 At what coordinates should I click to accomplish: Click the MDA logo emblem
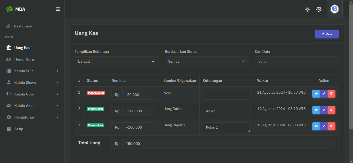tap(10, 9)
